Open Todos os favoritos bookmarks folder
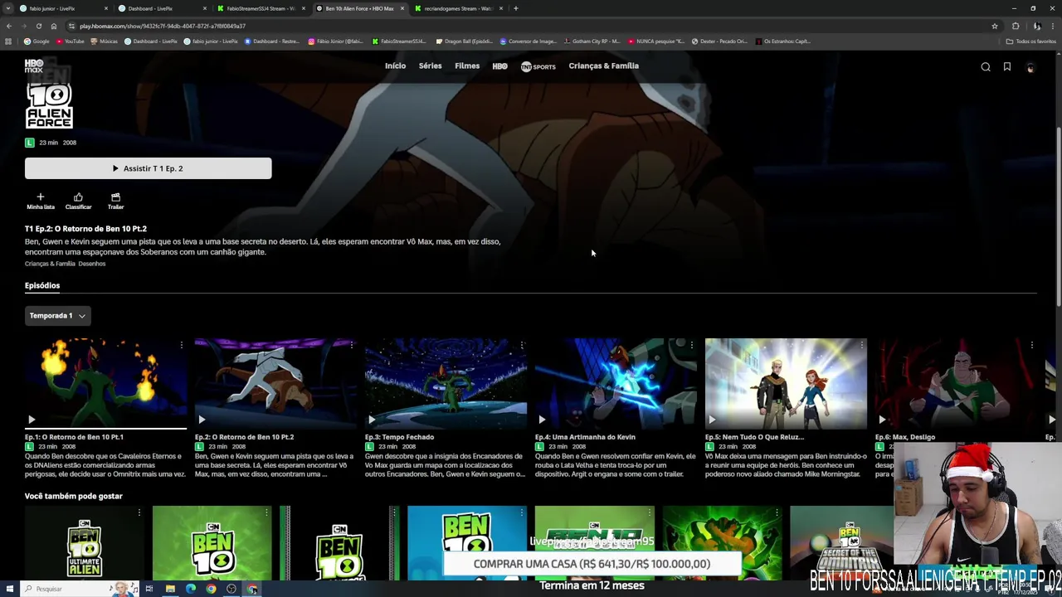 pos(1030,41)
